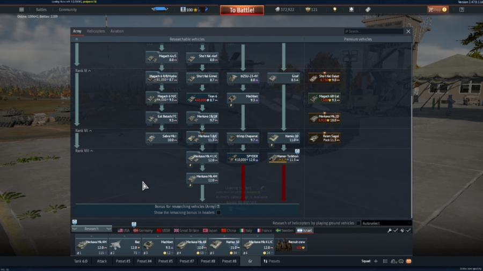The width and height of the screenshot is (483, 271).
Task: Open the mail envelope icon at bottom right
Action: click(x=408, y=261)
